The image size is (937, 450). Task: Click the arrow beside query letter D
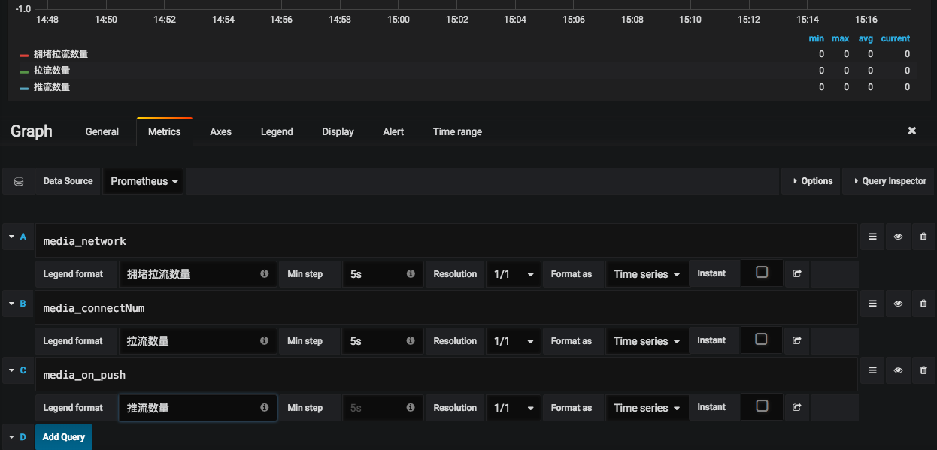point(11,436)
